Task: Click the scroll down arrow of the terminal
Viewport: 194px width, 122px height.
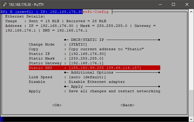Action: [x=191, y=119]
